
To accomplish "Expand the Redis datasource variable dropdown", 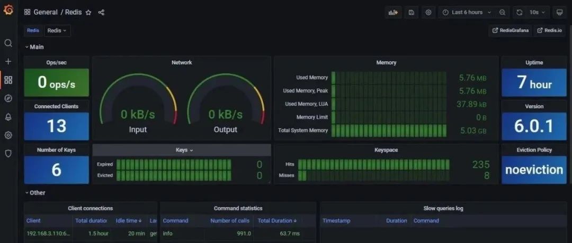I will 57,31.
